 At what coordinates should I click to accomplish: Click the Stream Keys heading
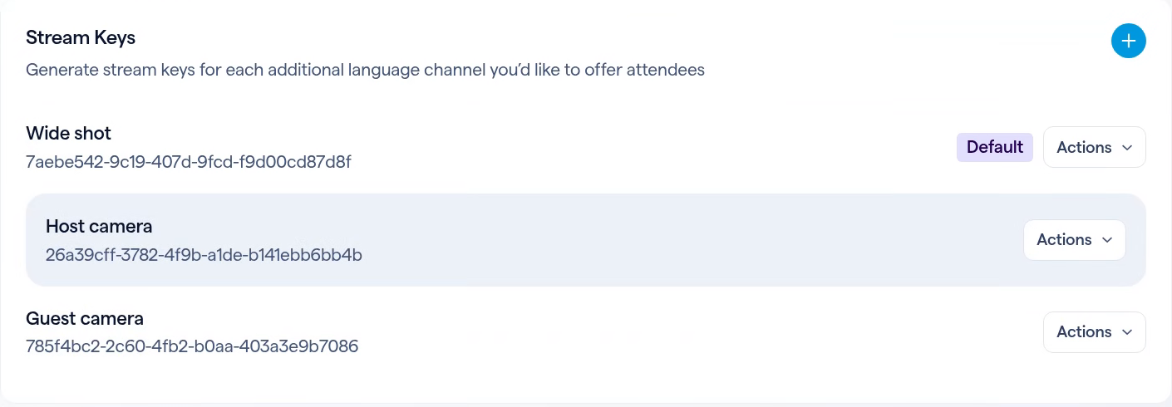coord(81,37)
